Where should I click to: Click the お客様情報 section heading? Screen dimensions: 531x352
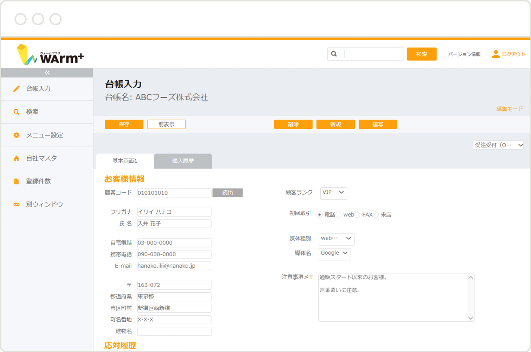point(125,179)
